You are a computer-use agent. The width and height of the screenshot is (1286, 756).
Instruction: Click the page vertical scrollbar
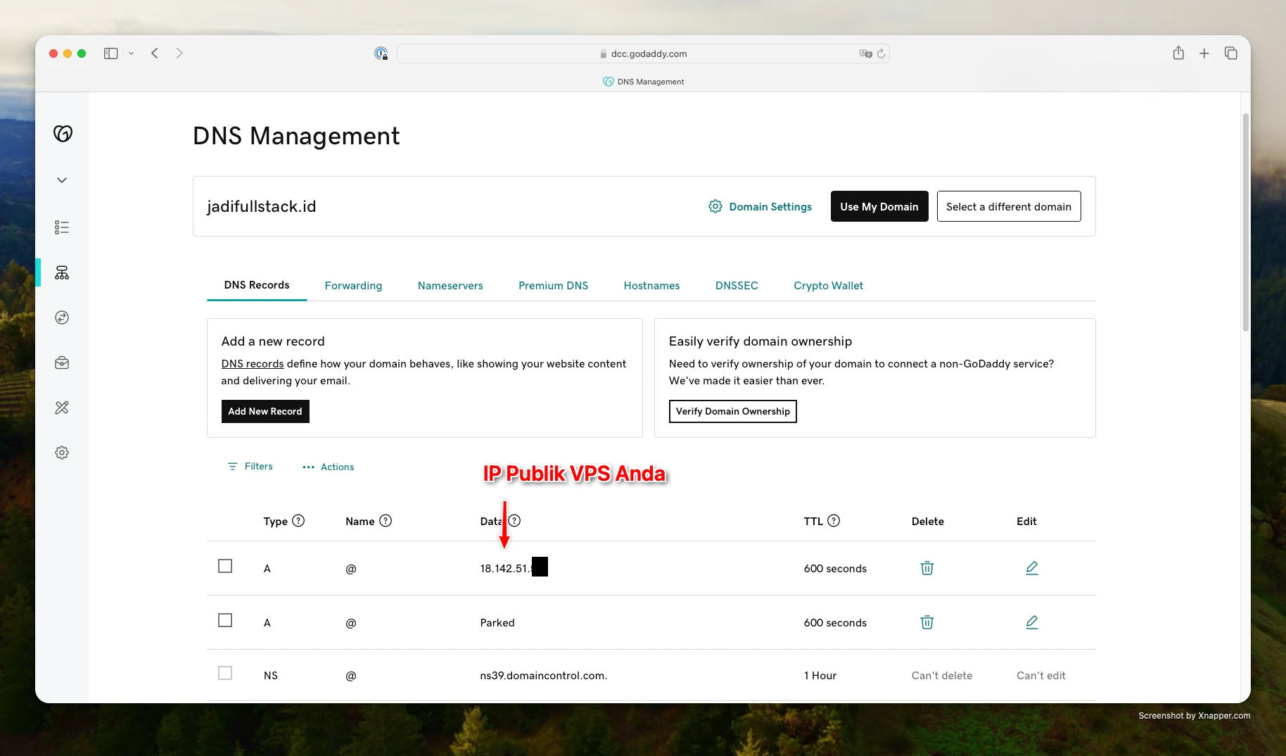click(x=1245, y=222)
